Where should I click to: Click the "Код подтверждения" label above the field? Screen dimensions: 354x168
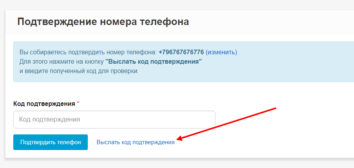[x=44, y=104]
